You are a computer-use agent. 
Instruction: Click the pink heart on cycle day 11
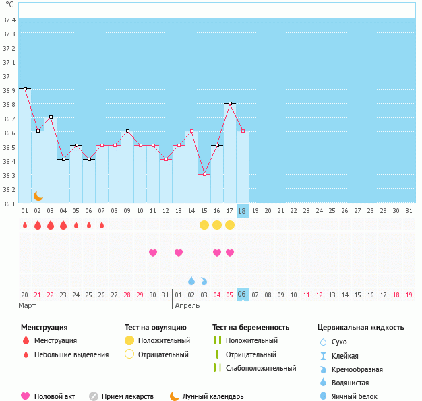153,253
